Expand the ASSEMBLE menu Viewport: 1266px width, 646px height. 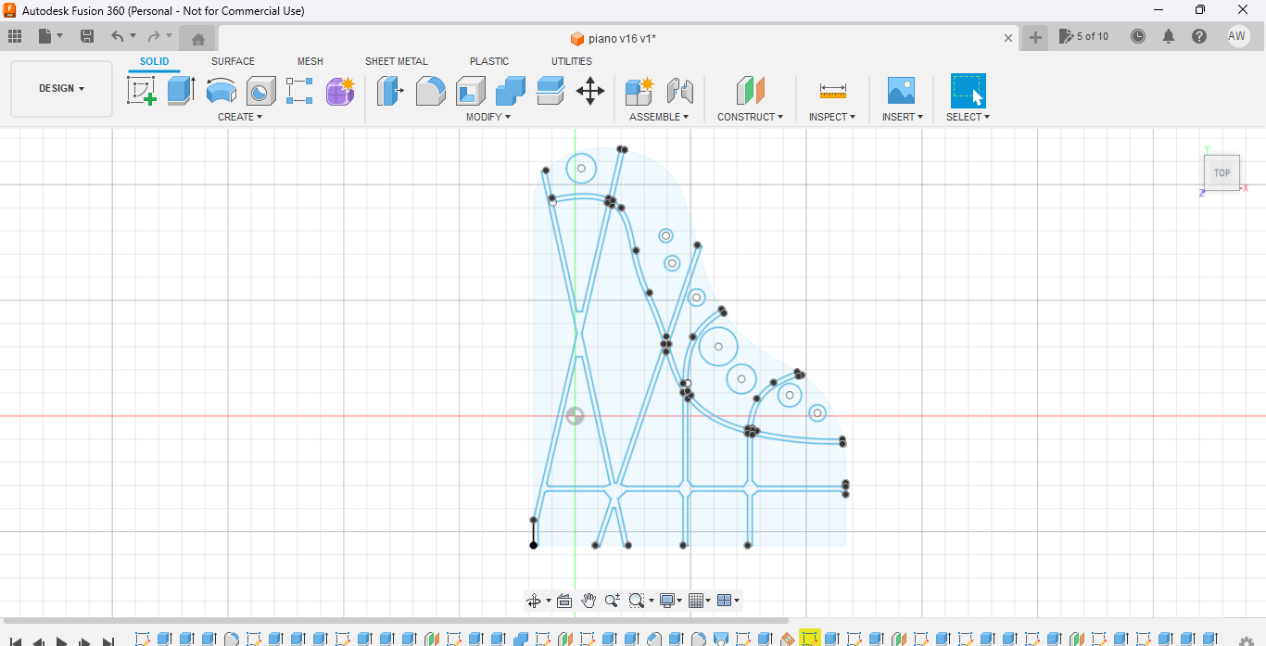(659, 117)
